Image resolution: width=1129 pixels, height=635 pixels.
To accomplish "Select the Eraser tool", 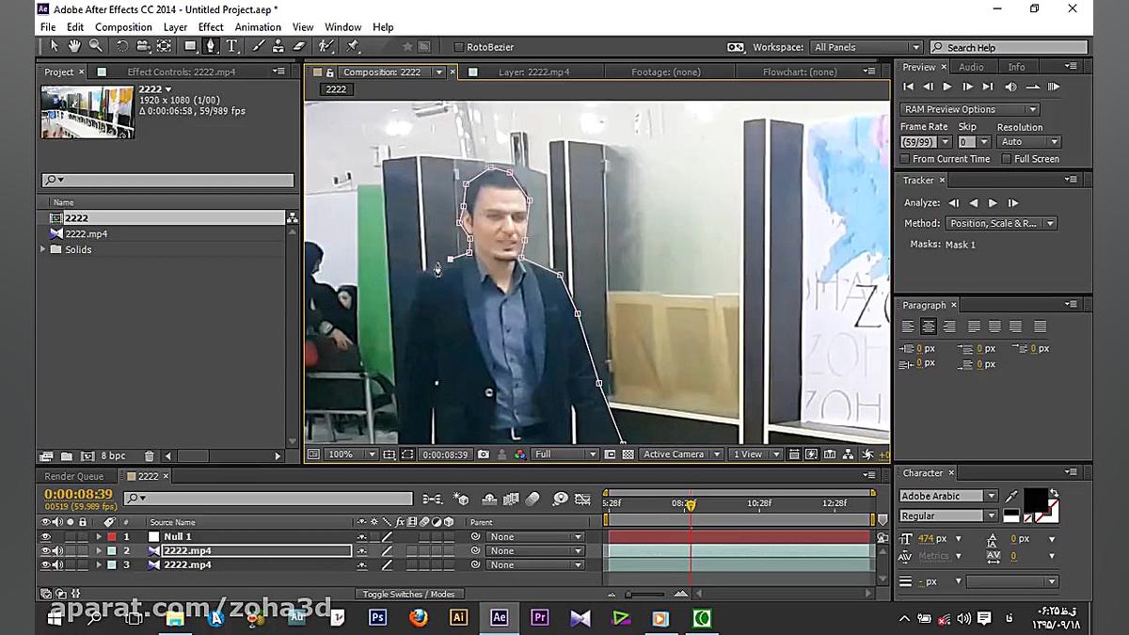I will 299,46.
